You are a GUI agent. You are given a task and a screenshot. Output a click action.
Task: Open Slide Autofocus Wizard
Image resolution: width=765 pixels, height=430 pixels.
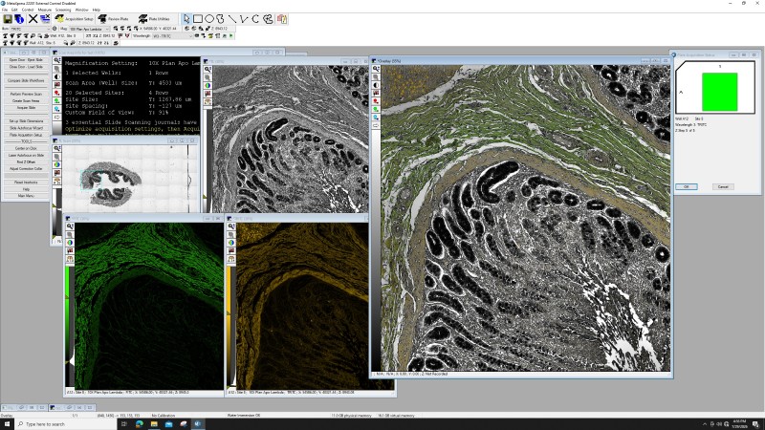pyautogui.click(x=26, y=128)
